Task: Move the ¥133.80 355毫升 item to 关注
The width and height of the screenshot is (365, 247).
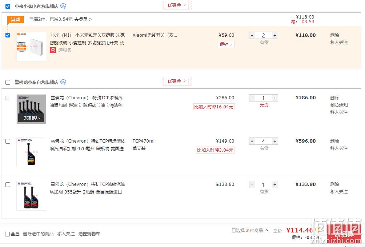Action: click(x=339, y=192)
